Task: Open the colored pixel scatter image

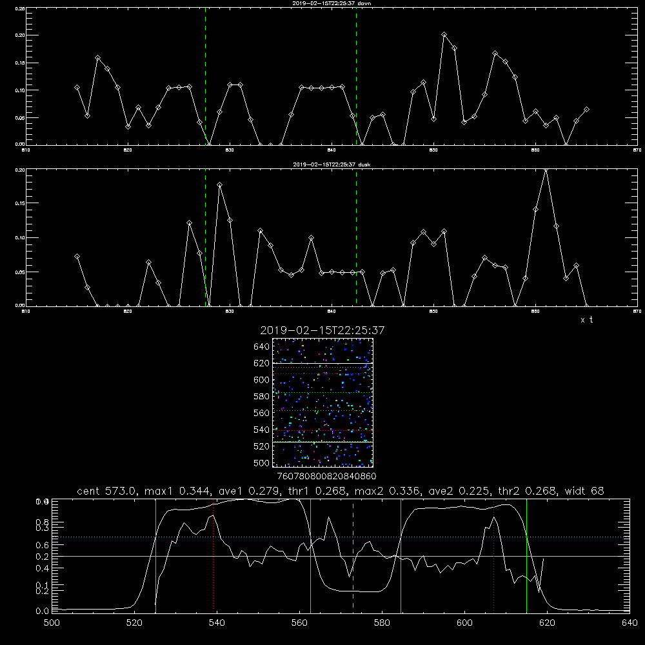Action: coord(322,402)
